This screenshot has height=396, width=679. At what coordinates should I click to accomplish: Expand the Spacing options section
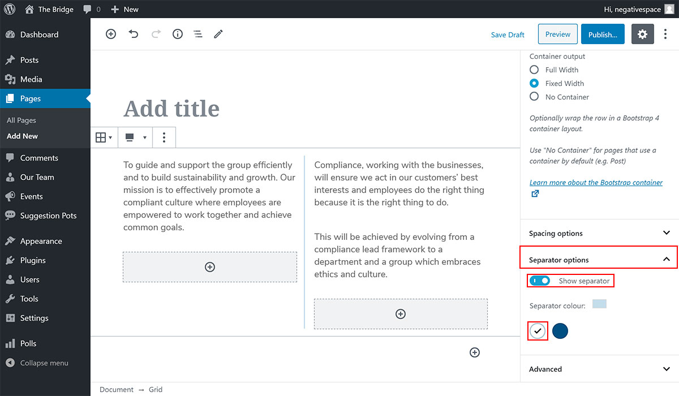click(x=599, y=233)
